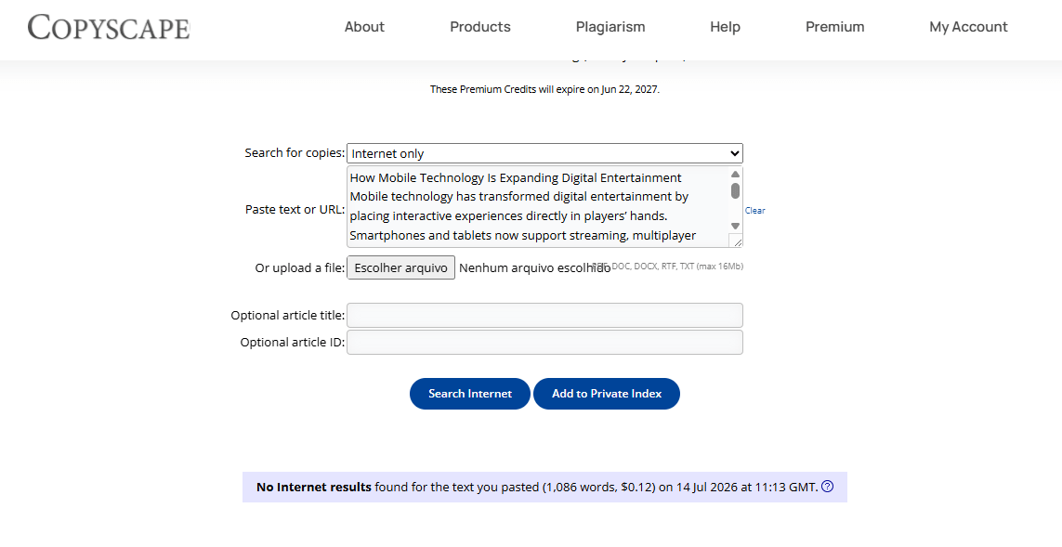Click the Escolher arquivo file button
Screen dimensions: 1062x547
click(401, 267)
